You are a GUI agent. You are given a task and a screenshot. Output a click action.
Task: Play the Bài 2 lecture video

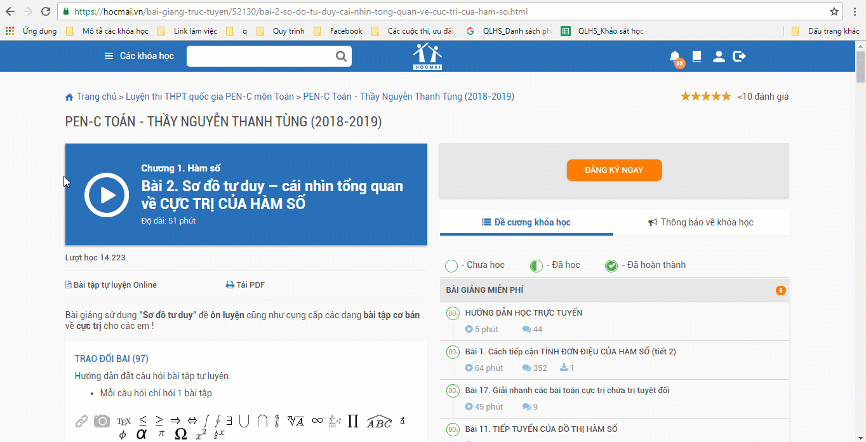(107, 195)
